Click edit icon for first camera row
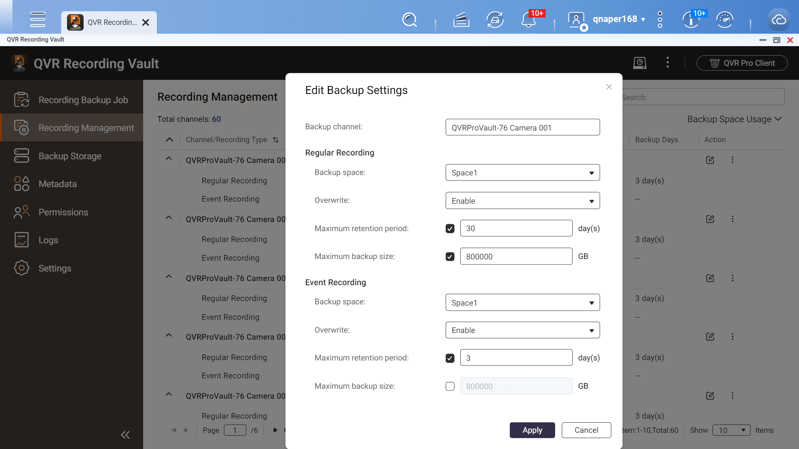Image resolution: width=799 pixels, height=449 pixels. (x=710, y=160)
